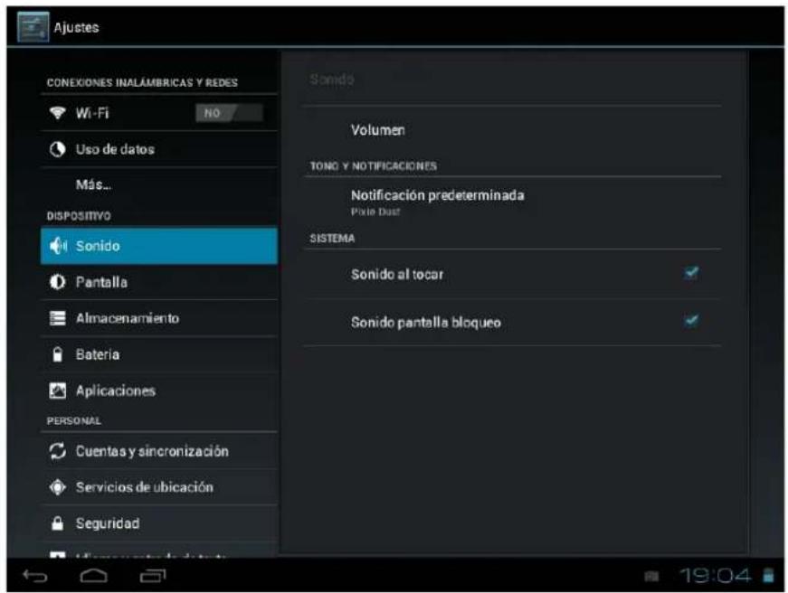Image resolution: width=788 pixels, height=593 pixels.
Task: Tap the status bar battery indicator
Action: click(768, 576)
